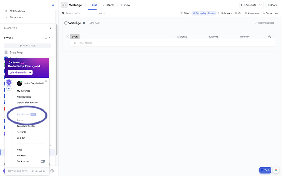Add a workspace with the dotted plus circle
This screenshot has height=176, width=282.
coord(9,89)
